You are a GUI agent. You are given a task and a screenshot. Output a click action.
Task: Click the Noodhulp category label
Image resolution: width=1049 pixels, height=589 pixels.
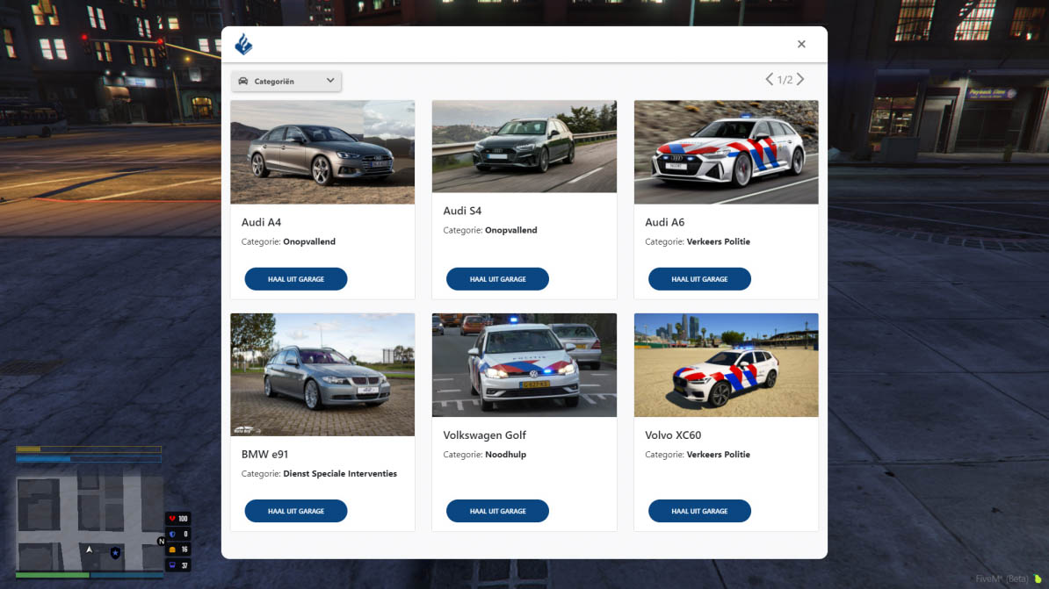[x=506, y=455]
